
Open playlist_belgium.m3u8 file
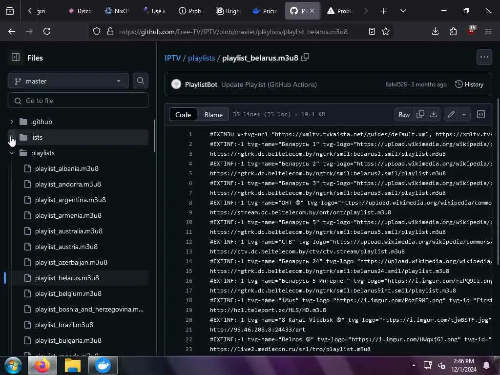click(x=68, y=293)
